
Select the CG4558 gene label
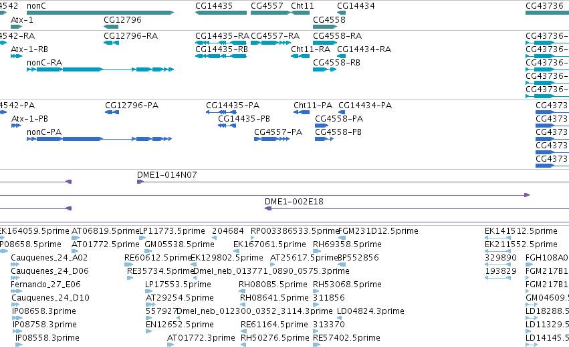pyautogui.click(x=329, y=20)
